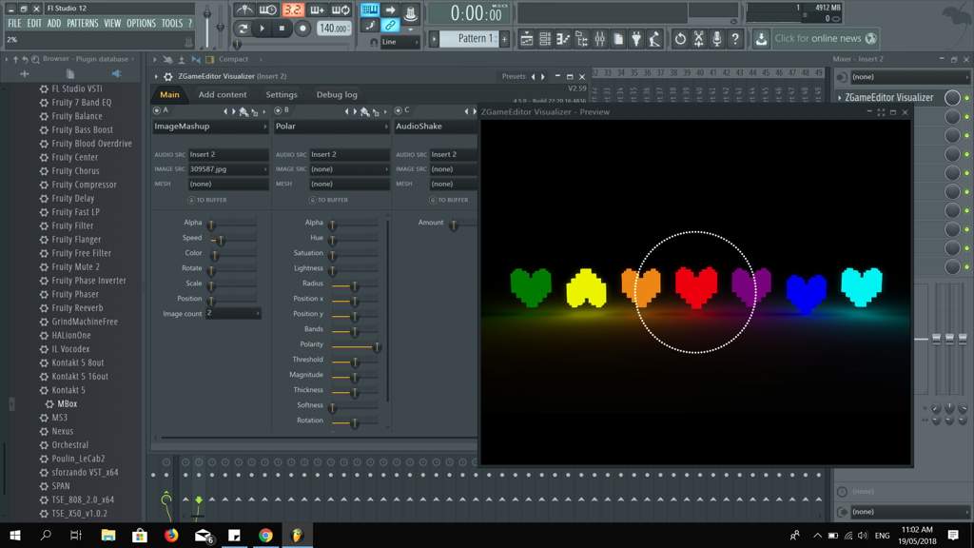Image resolution: width=974 pixels, height=548 pixels.
Task: Switch to the Add content tab
Action: (223, 94)
